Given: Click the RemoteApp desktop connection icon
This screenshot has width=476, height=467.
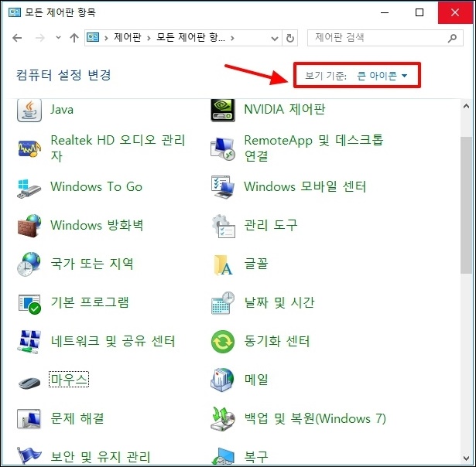Looking at the screenshot, I should [223, 148].
